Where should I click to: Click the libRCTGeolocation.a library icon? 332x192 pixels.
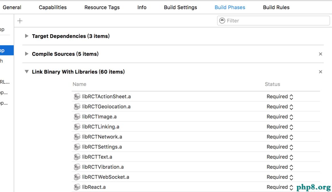click(x=77, y=107)
